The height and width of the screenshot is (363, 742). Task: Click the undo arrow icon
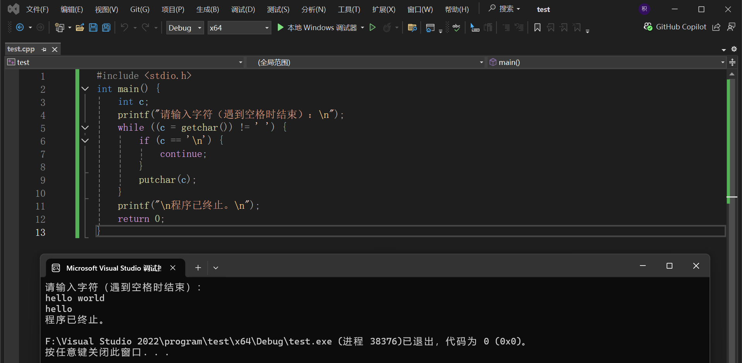[124, 27]
